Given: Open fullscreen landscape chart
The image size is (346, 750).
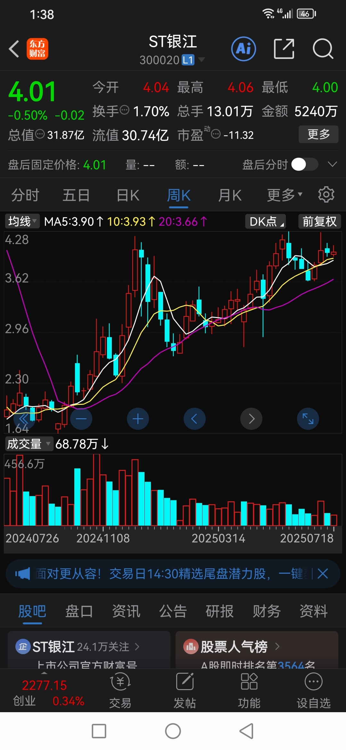Looking at the screenshot, I should click(x=308, y=419).
